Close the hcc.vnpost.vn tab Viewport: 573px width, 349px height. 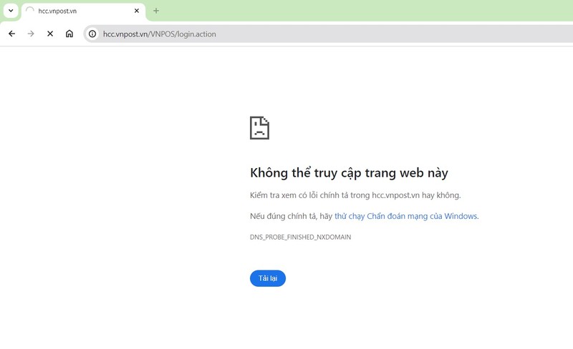(137, 11)
